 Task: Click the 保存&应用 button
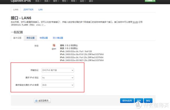click(127, 101)
